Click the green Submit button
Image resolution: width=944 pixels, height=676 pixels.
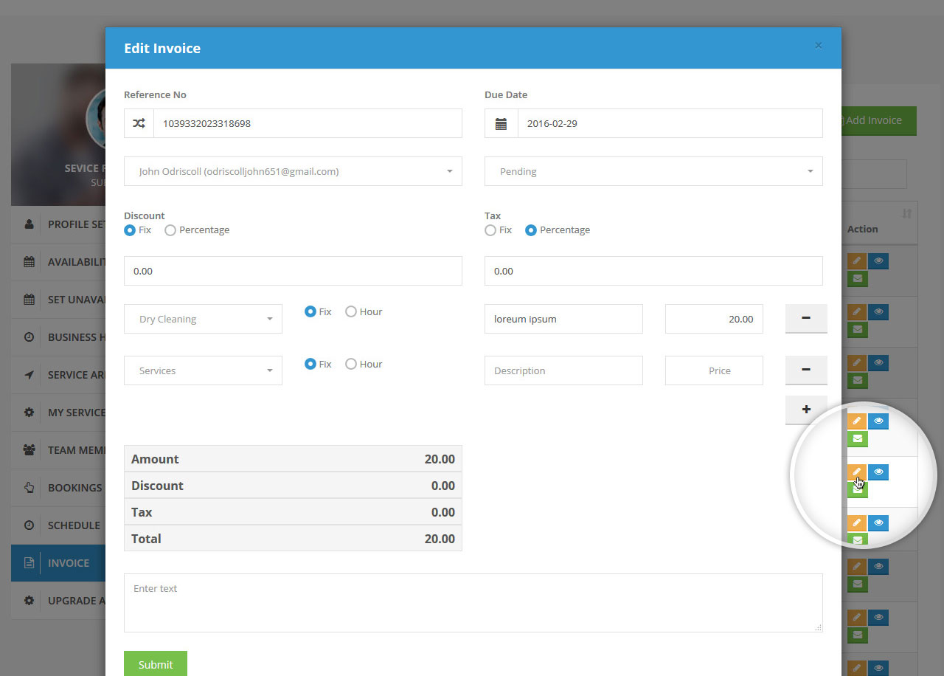156,664
